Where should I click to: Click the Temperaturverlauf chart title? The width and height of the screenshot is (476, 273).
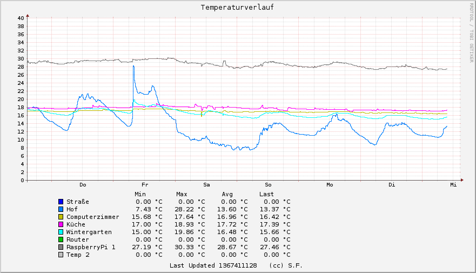pos(237,8)
